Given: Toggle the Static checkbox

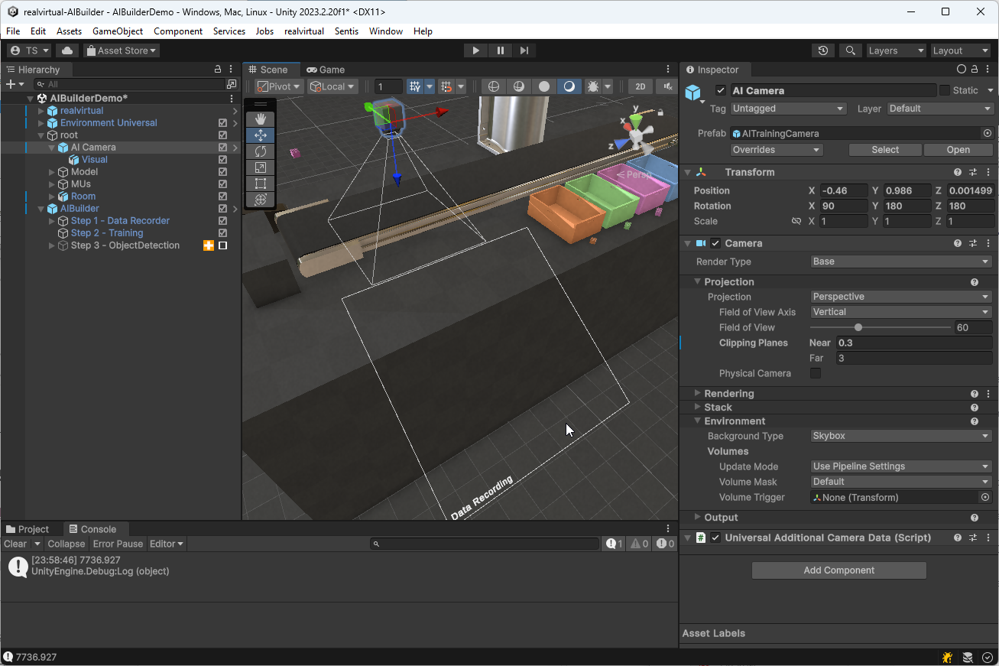Looking at the screenshot, I should pyautogui.click(x=945, y=90).
